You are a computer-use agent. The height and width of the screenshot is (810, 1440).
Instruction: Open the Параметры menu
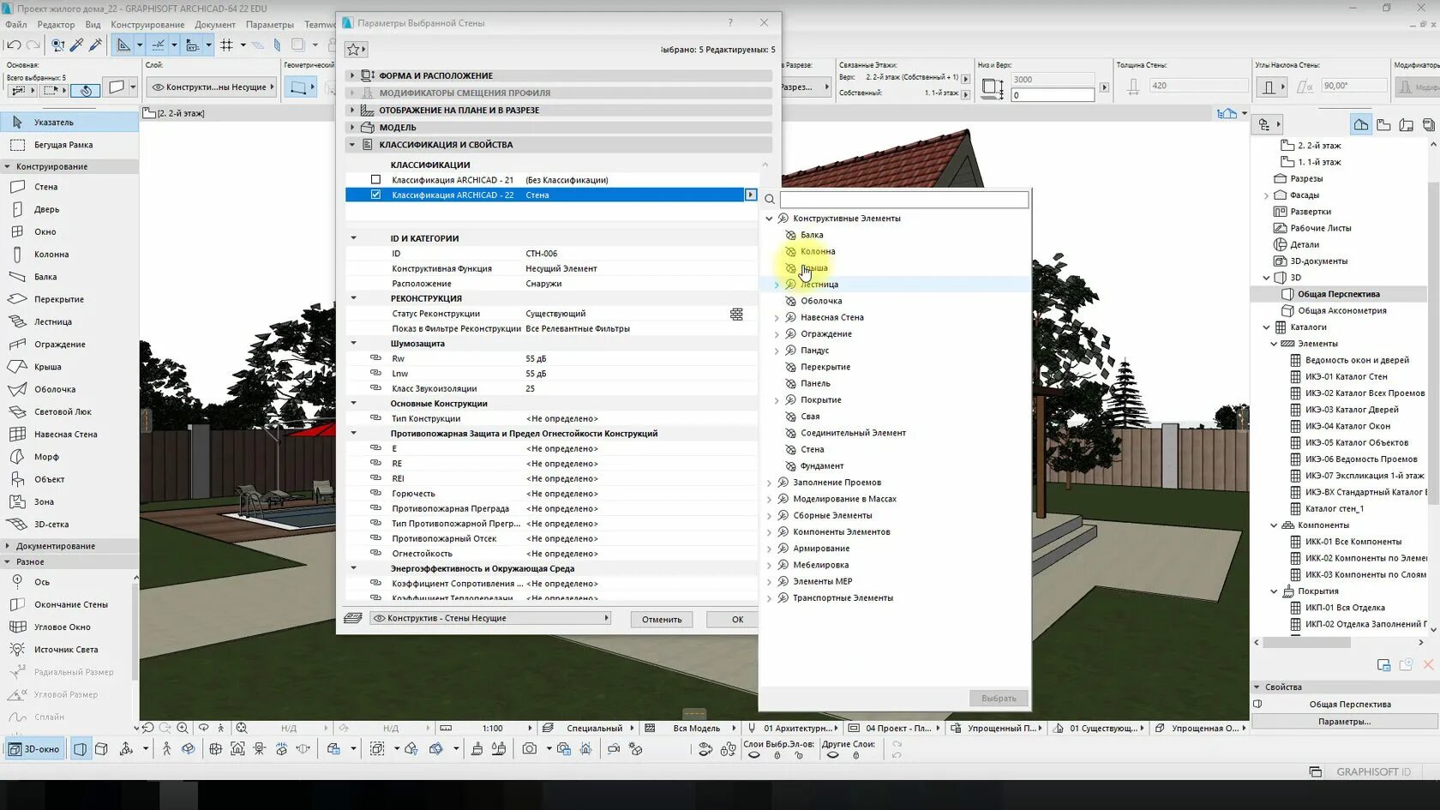coord(270,25)
